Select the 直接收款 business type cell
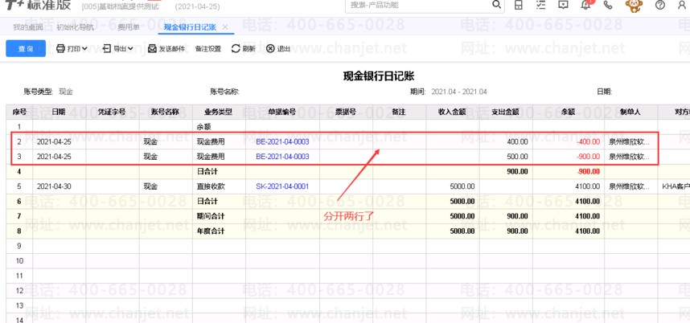The image size is (690, 323). (x=219, y=186)
